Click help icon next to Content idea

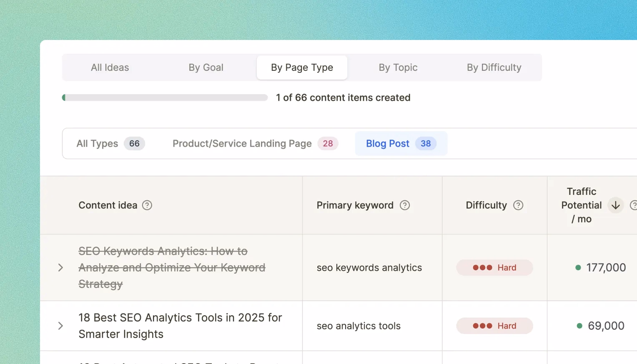pos(147,205)
